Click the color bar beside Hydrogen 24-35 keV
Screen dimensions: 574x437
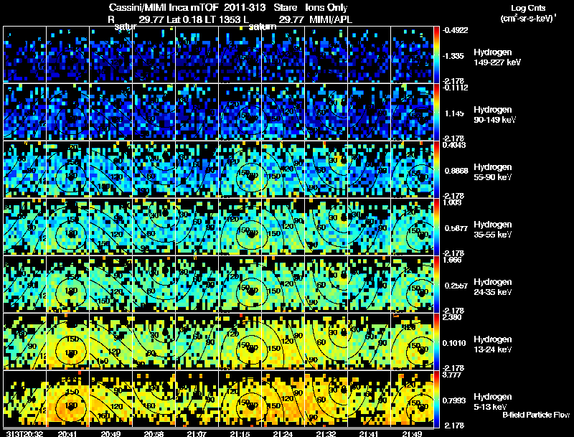(x=436, y=284)
